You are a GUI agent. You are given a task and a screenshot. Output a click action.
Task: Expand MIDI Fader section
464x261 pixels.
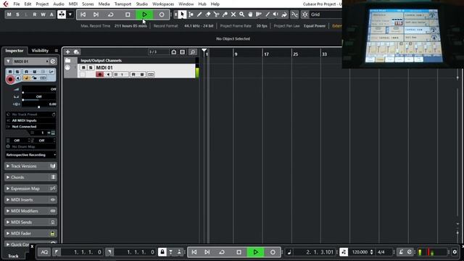tap(30, 233)
